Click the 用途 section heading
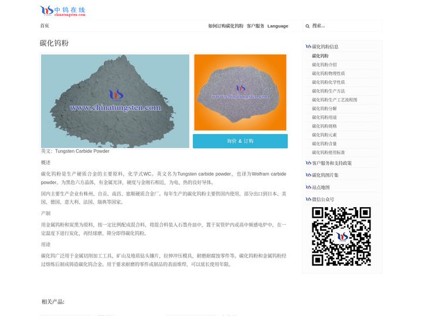422x316 pixels. pos(46,244)
